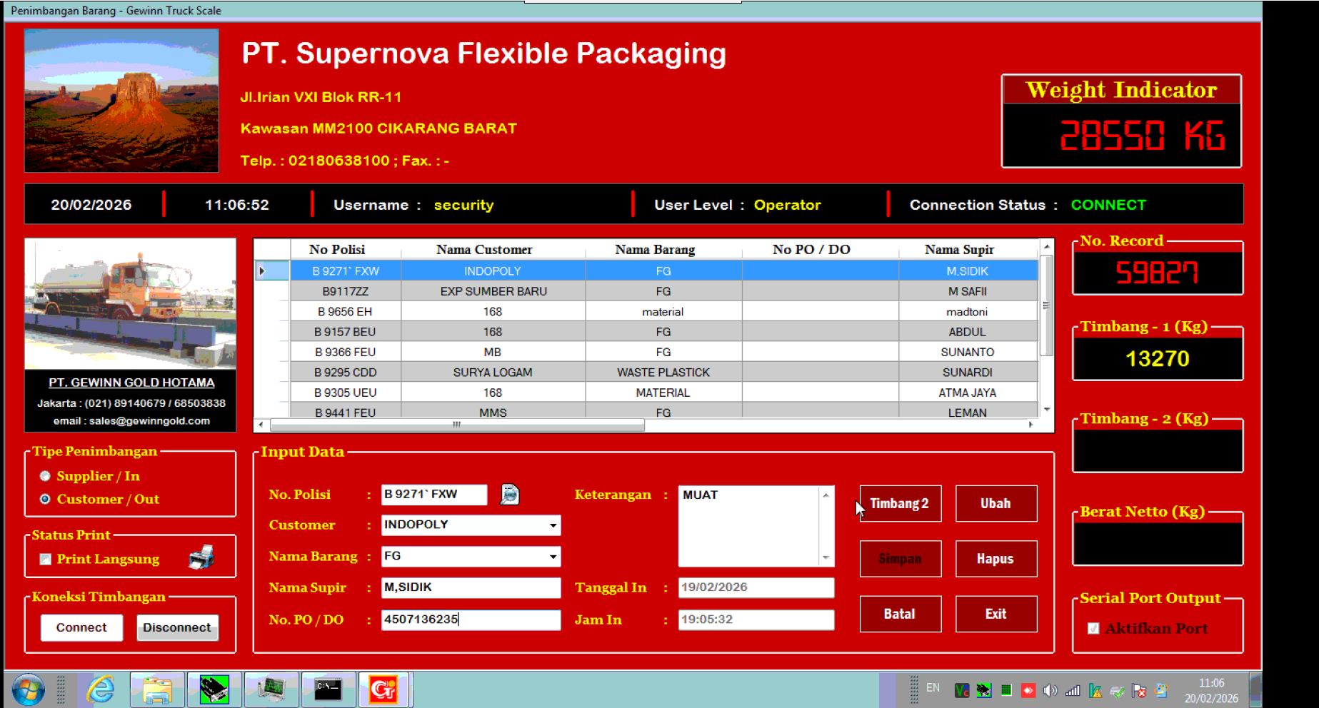1319x708 pixels.
Task: Click the table scroll-up arrow
Action: click(1046, 247)
